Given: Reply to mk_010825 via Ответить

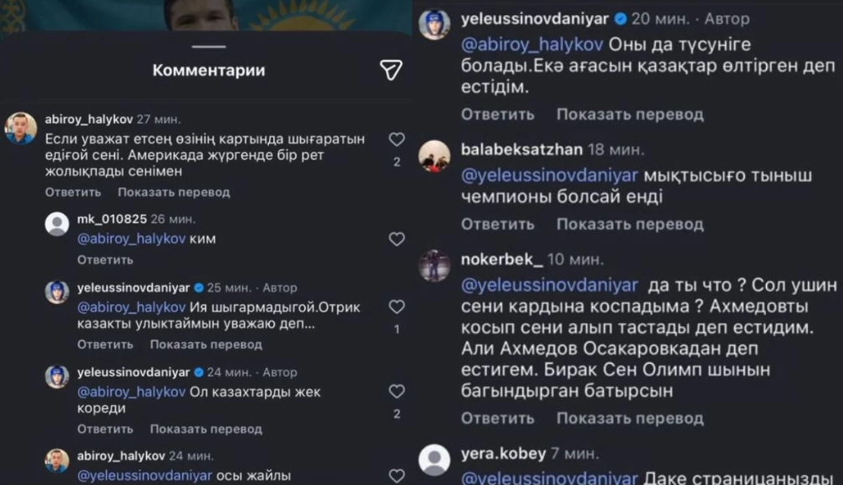Looking at the screenshot, I should 104,260.
